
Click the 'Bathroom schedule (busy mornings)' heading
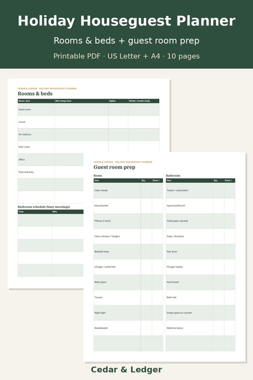click(44, 207)
